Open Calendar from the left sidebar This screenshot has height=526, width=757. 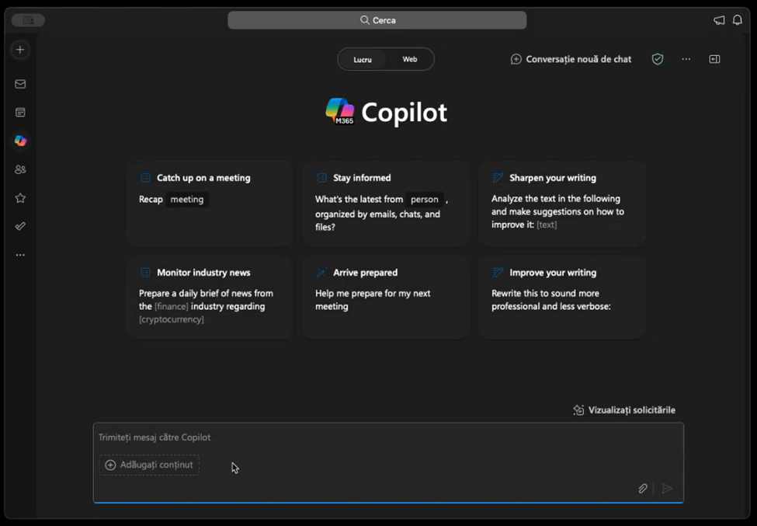pyautogui.click(x=20, y=113)
